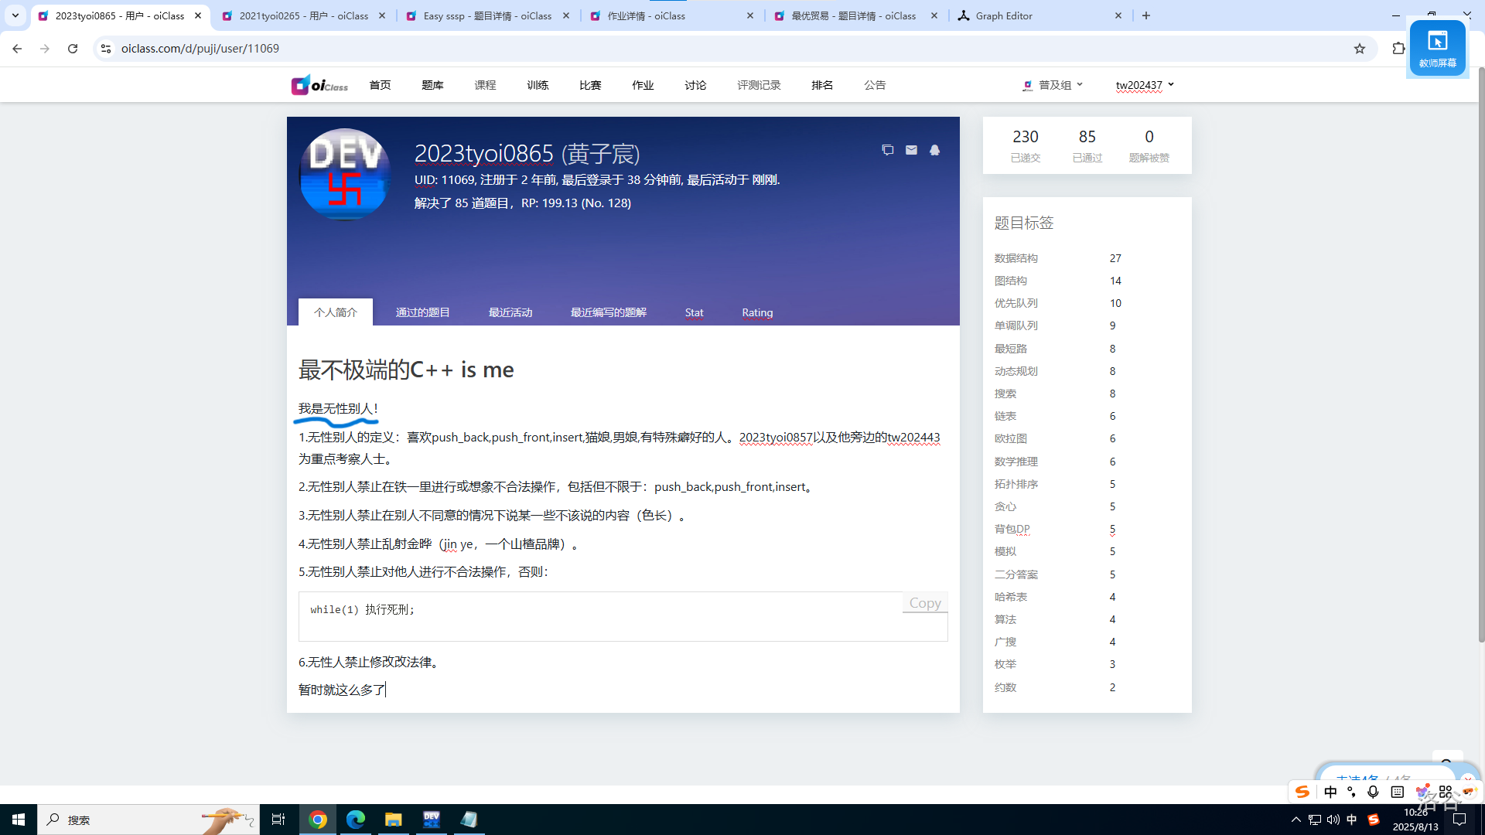The width and height of the screenshot is (1485, 835).
Task: Open the 题库 menu in the navbar
Action: 432,85
